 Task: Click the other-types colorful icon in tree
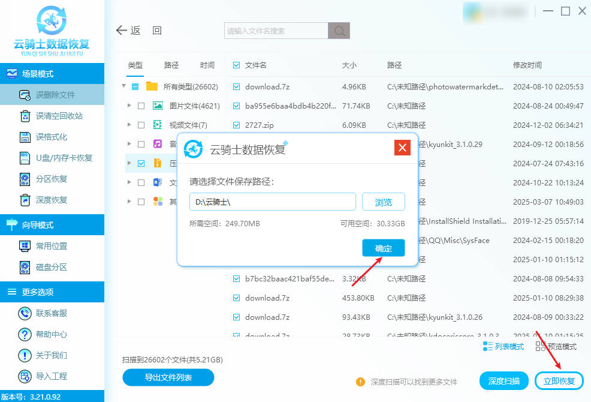(158, 202)
